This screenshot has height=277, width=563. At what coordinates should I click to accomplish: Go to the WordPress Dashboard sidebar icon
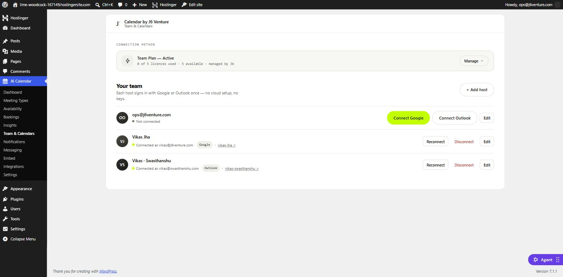tap(5, 28)
